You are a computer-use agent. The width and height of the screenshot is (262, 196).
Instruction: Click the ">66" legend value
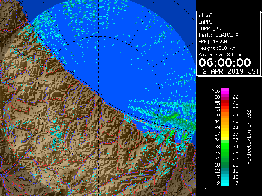216,91
